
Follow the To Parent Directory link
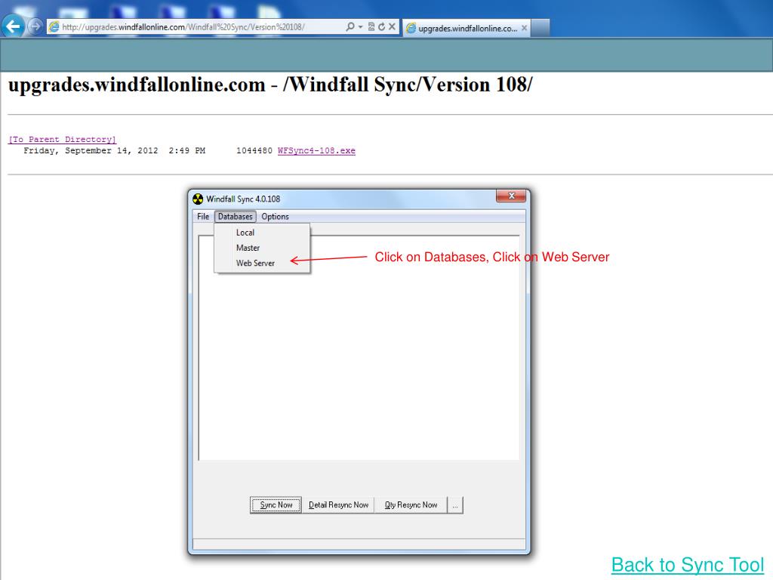coord(63,140)
